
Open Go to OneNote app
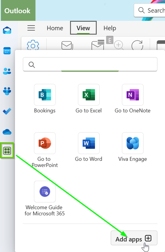(133, 95)
